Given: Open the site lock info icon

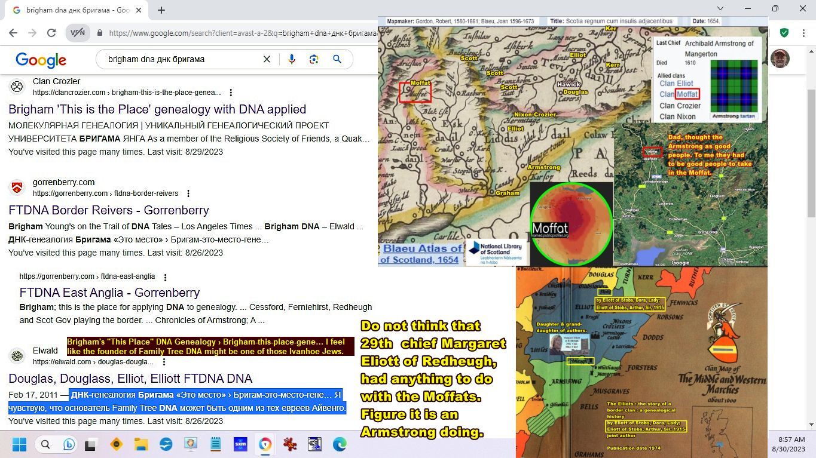Looking at the screenshot, I should click(100, 33).
